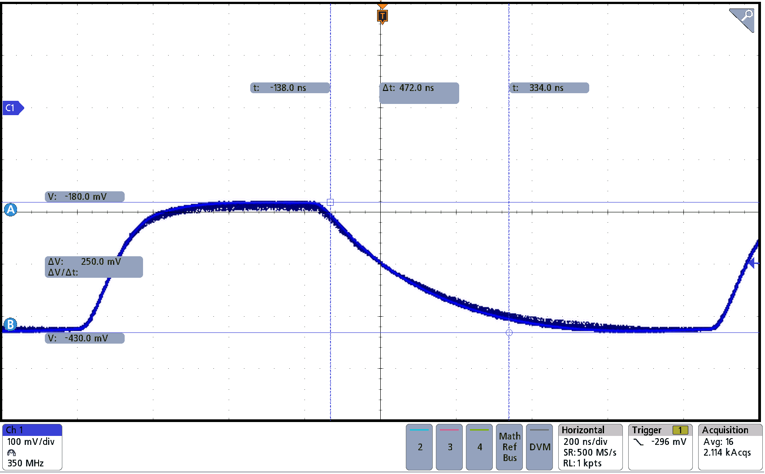The image size is (765, 474).
Task: Turn on channel 4
Action: (479, 447)
